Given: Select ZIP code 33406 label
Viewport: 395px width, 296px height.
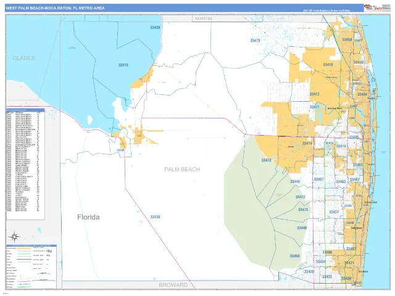Looking at the screenshot, I should click(354, 137).
